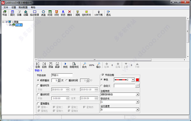Open the 调亮 brightness adjustment tool
This screenshot has height=121, width=191.
tap(78, 13)
